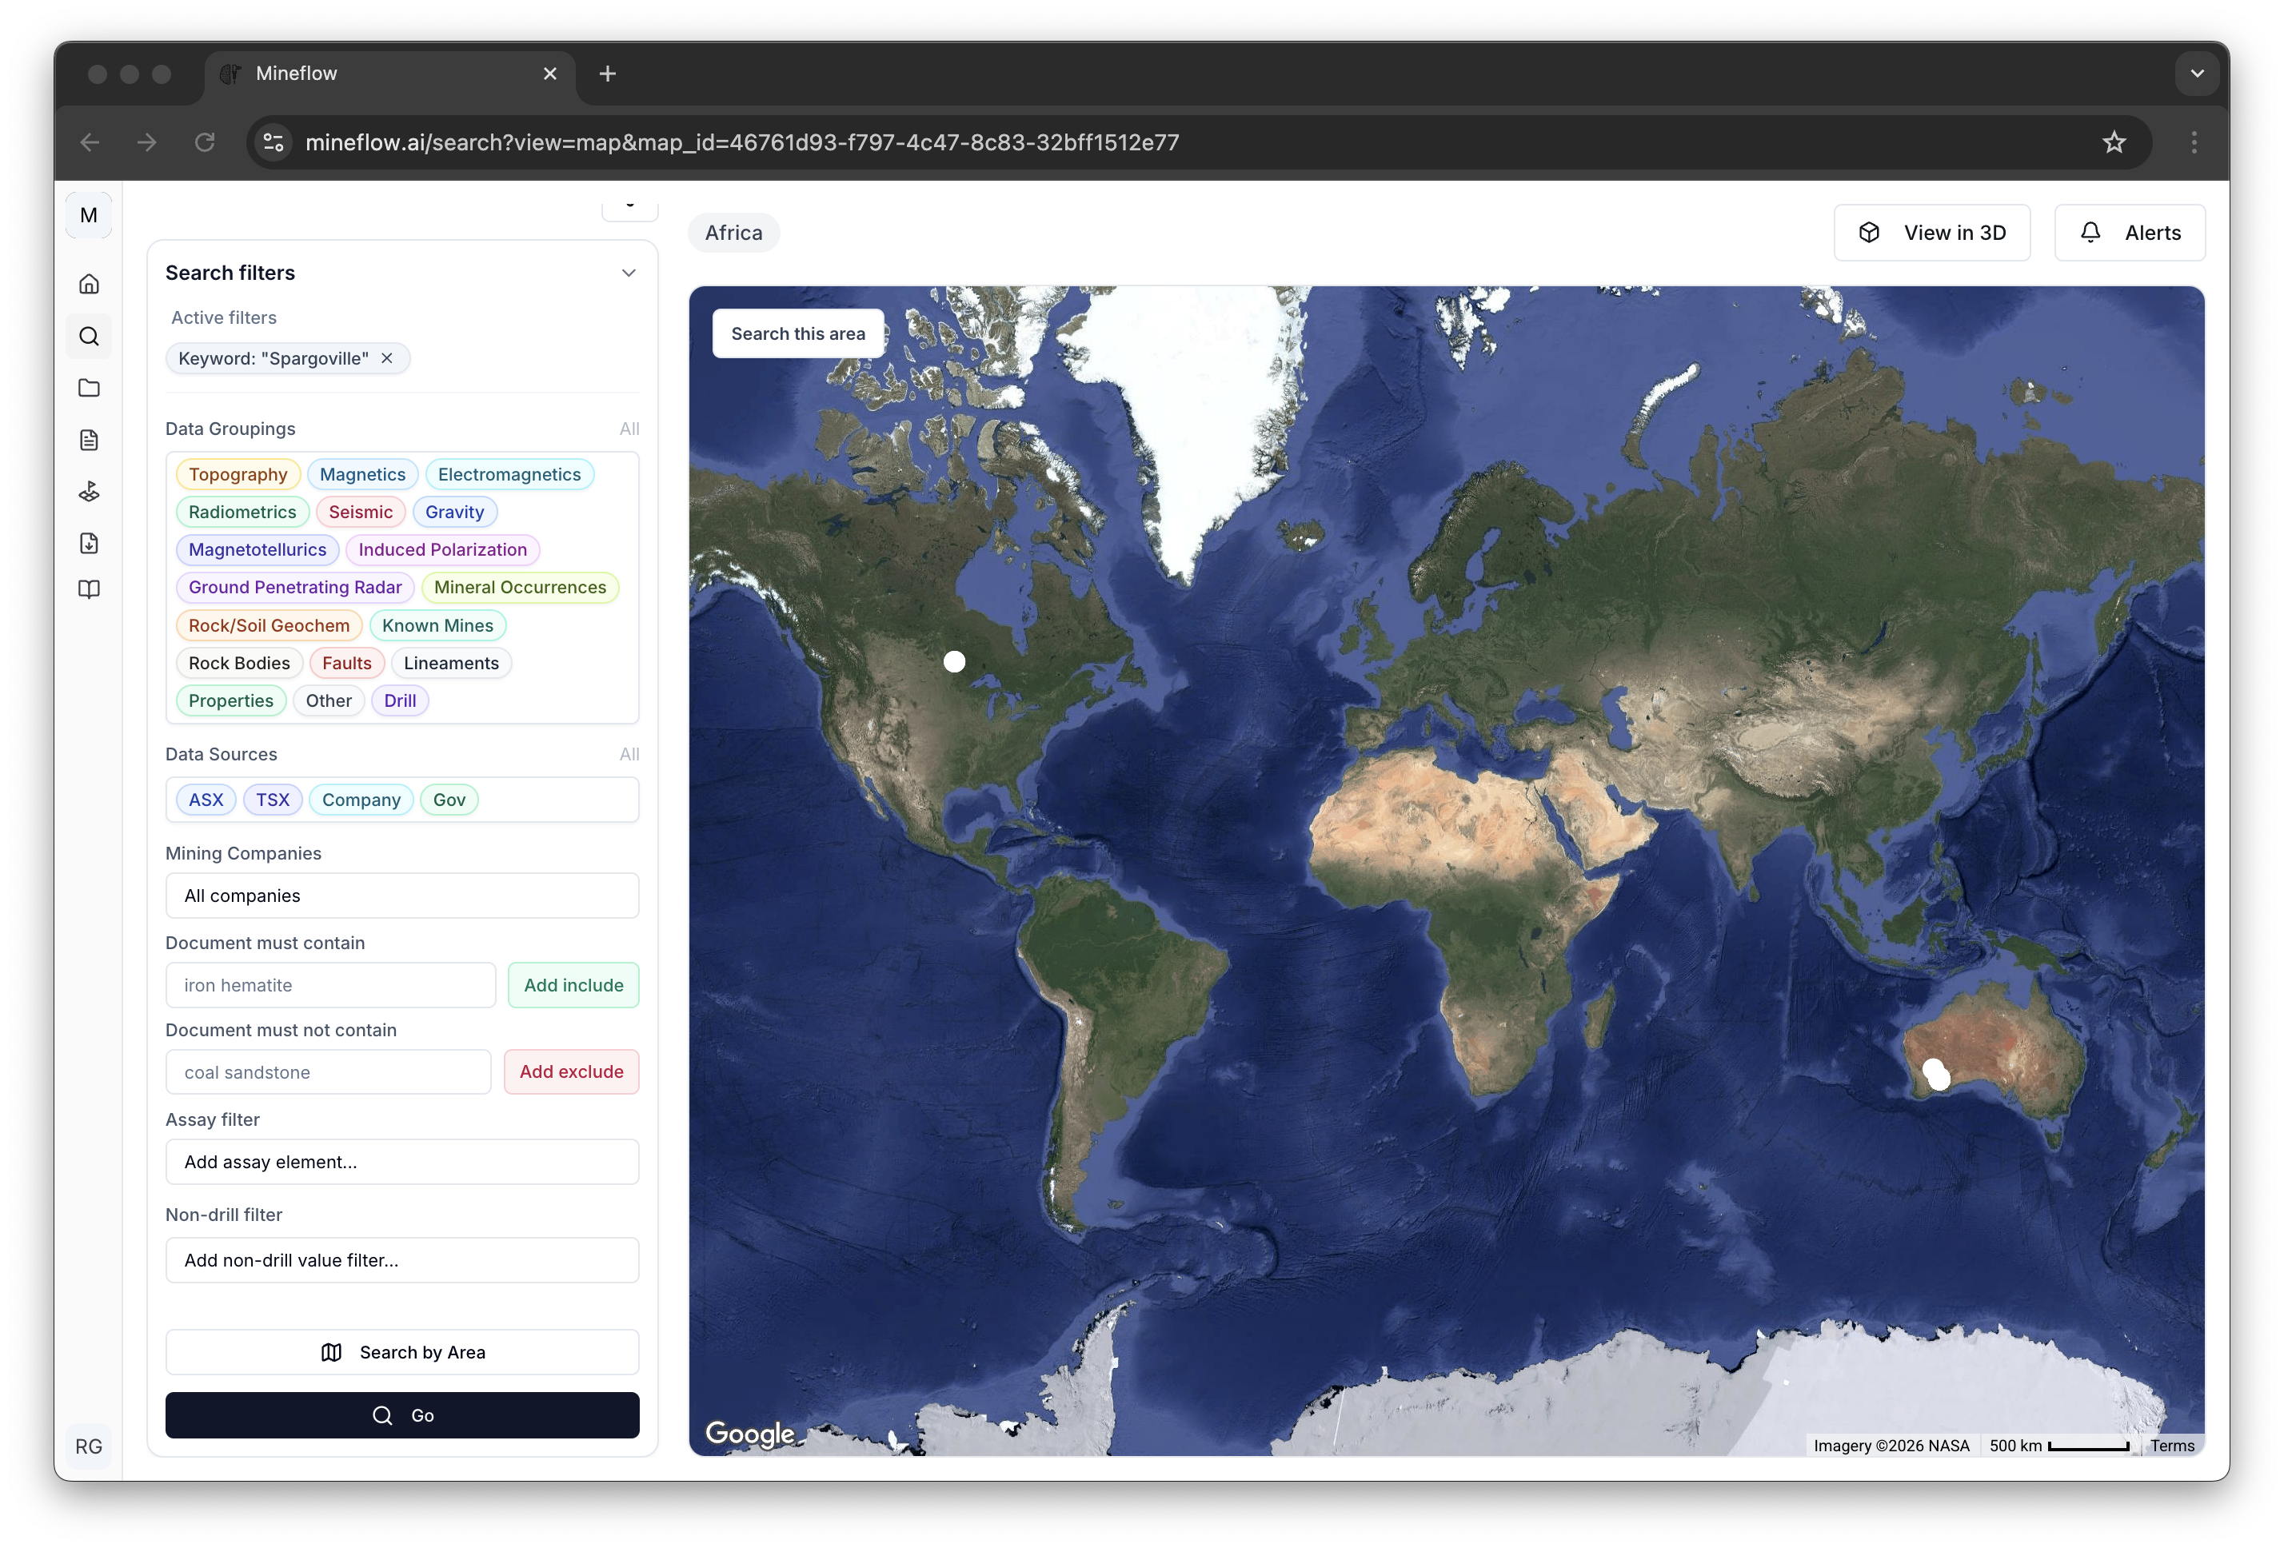The width and height of the screenshot is (2284, 1548).
Task: Collapse the Search filters panel
Action: pyautogui.click(x=629, y=272)
